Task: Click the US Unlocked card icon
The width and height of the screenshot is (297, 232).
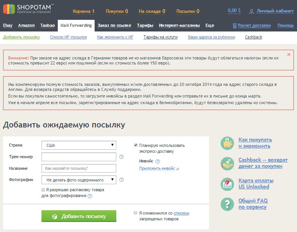Action: coord(227,184)
